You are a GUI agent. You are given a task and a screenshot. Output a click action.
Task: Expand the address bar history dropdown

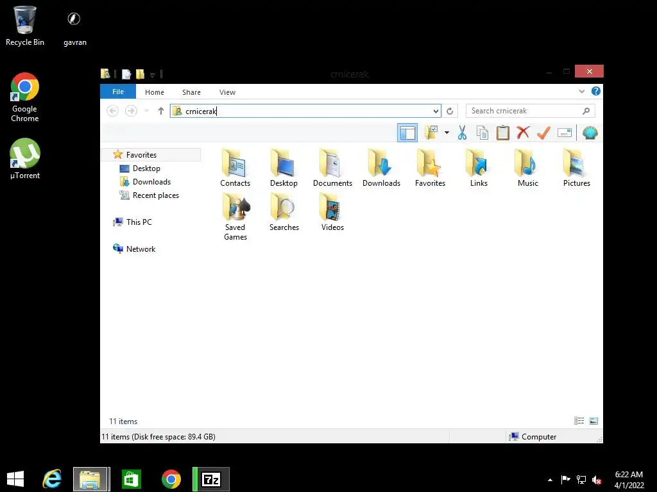tap(436, 111)
